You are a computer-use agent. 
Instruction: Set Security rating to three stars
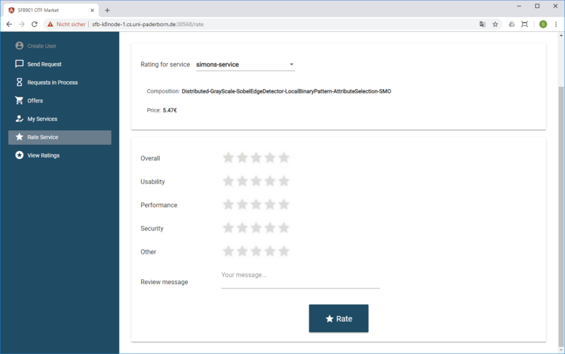tap(256, 228)
